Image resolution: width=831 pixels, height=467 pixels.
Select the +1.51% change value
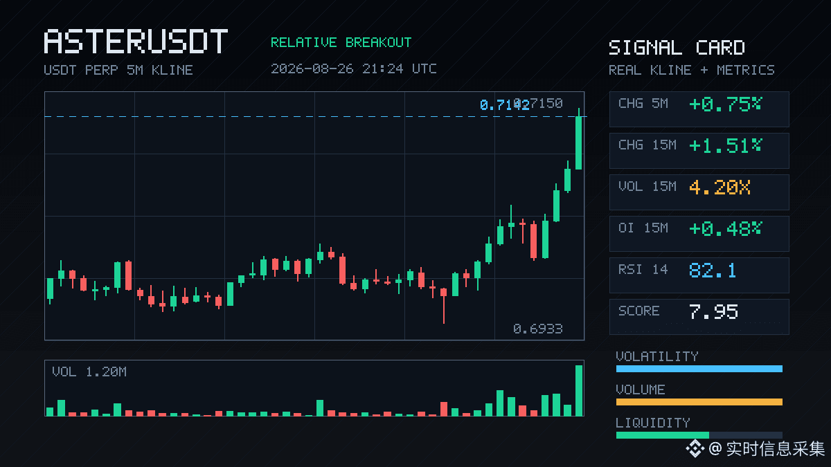tap(725, 146)
